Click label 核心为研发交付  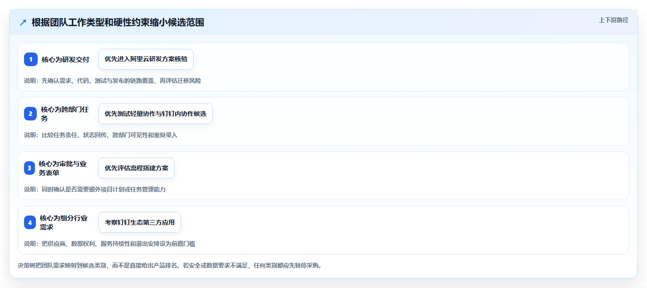65,59
